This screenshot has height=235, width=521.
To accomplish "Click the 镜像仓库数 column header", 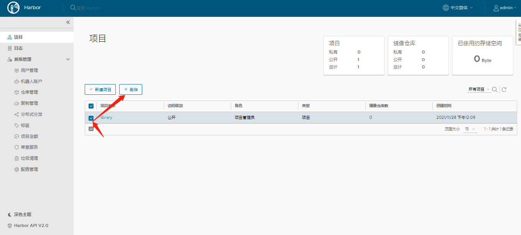I will (x=379, y=106).
